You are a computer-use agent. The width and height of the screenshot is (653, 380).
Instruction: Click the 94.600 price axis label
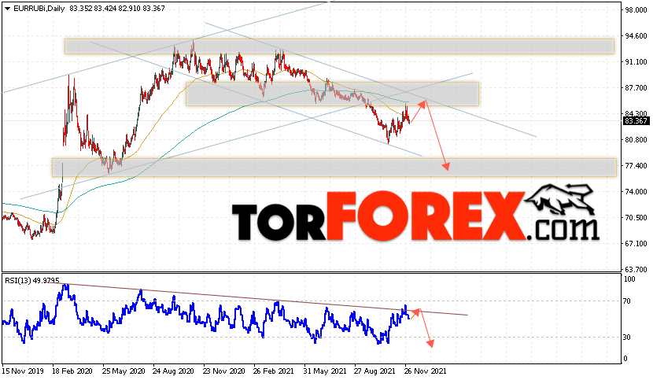[x=636, y=36]
